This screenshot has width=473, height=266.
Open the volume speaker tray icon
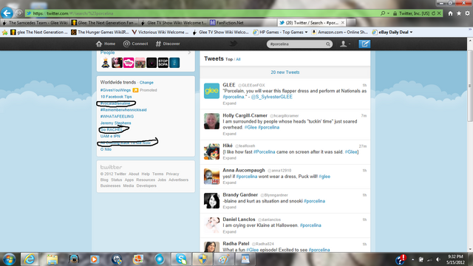tap(438, 259)
